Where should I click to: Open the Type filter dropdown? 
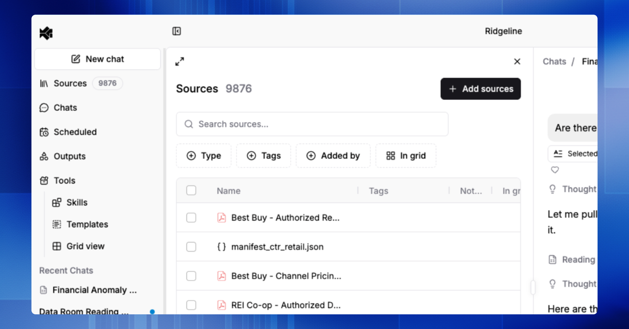(204, 156)
